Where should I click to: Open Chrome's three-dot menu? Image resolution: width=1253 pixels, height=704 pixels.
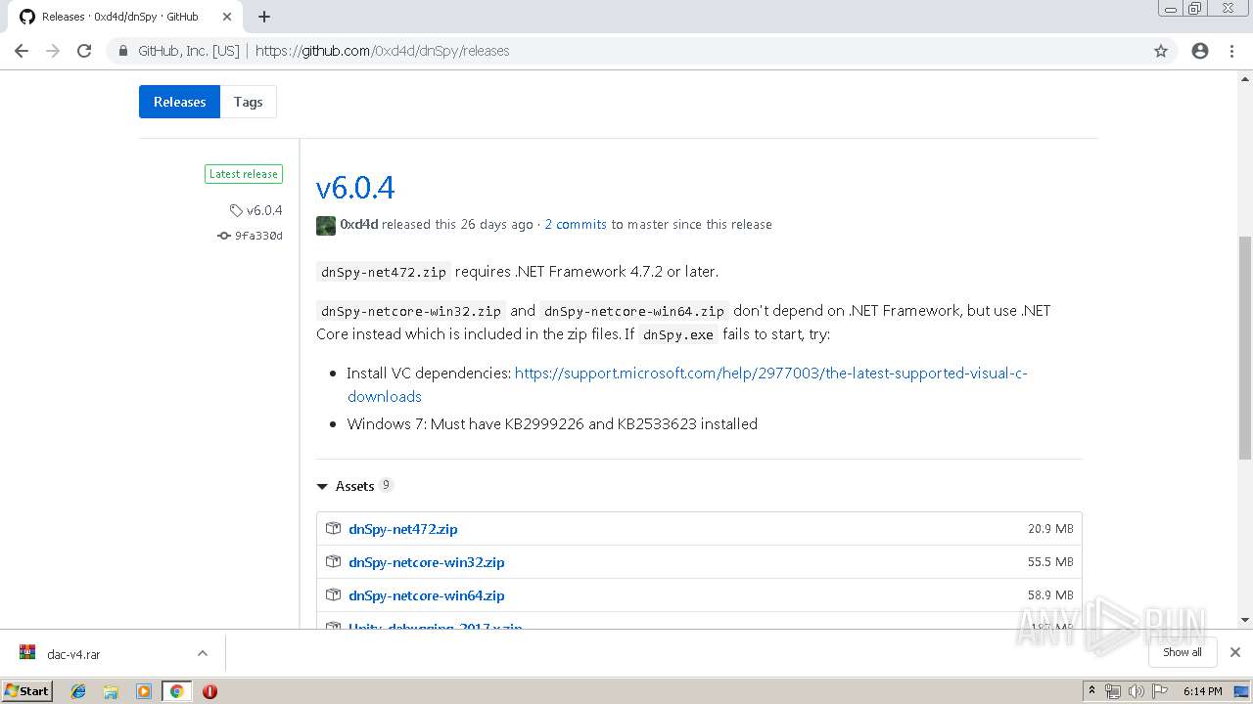pyautogui.click(x=1231, y=51)
